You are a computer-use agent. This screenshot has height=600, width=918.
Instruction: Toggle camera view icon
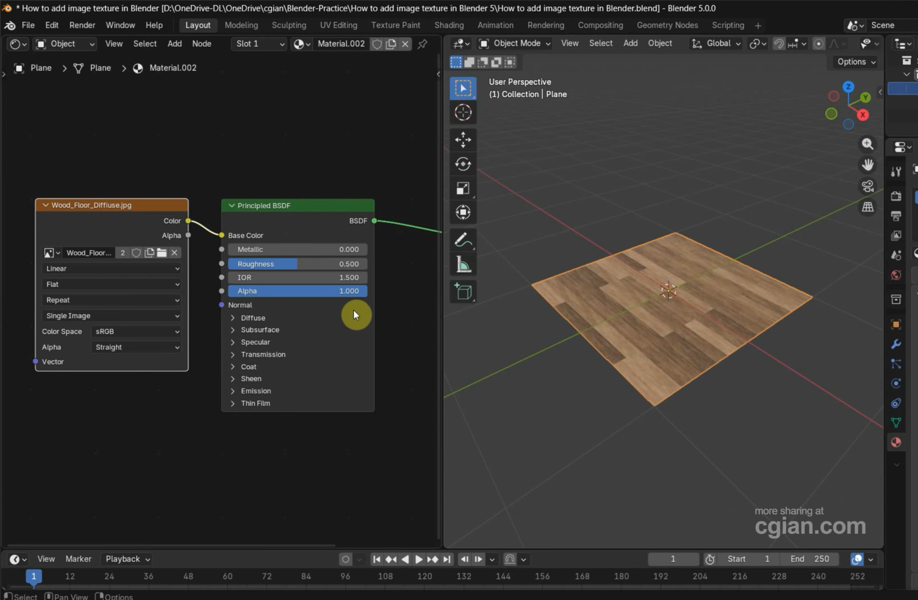click(x=868, y=186)
